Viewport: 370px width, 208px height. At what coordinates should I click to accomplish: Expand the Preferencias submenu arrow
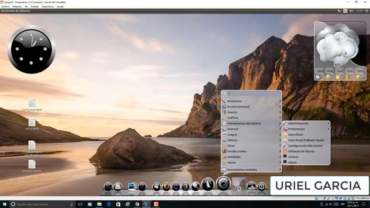328,129
